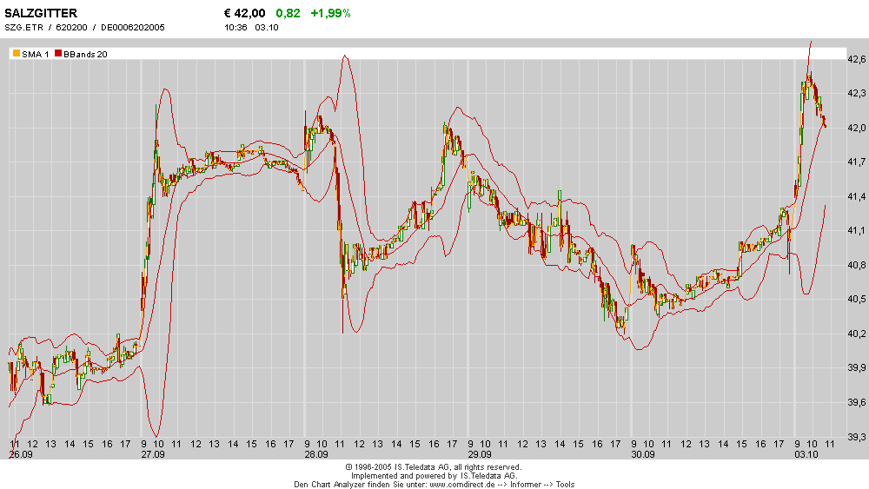Click the € 42,00 current price

[244, 13]
